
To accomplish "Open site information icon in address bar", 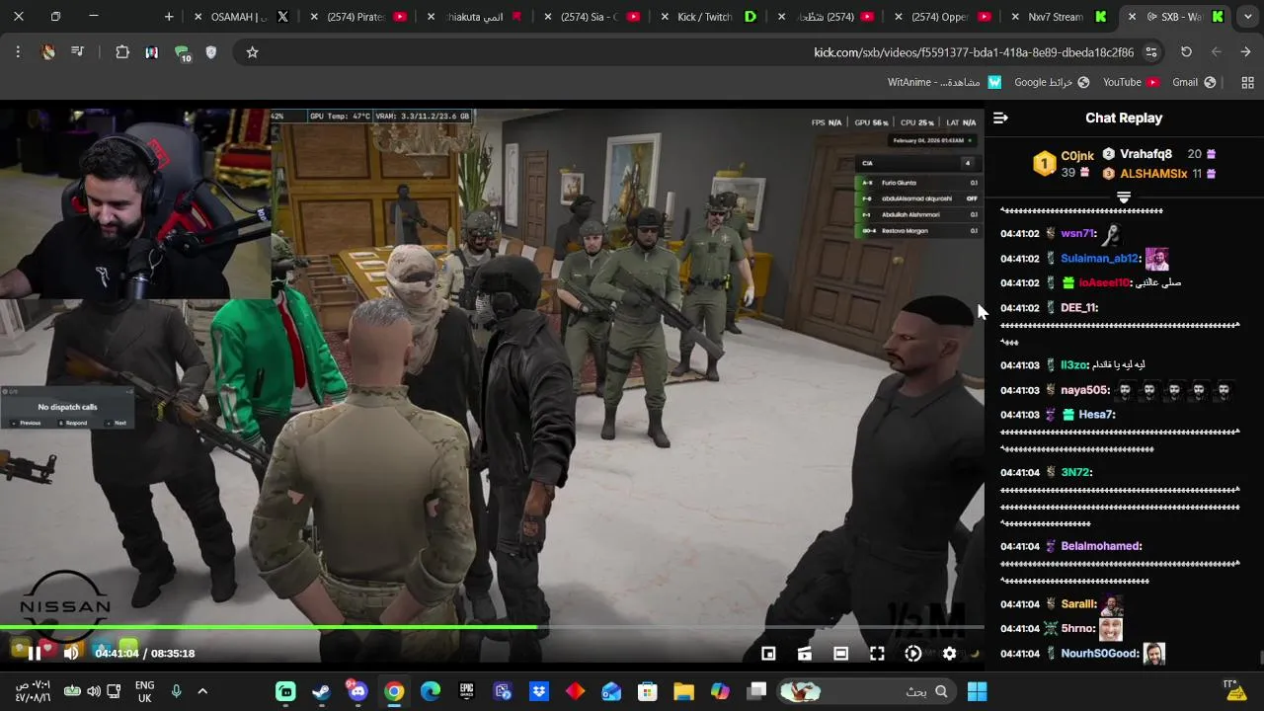I will (1151, 52).
